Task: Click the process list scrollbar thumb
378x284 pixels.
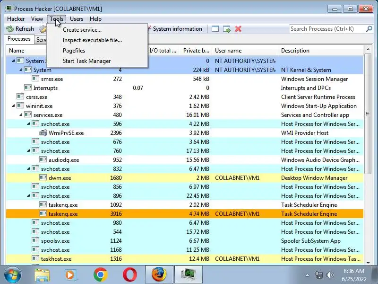Action: (368, 114)
